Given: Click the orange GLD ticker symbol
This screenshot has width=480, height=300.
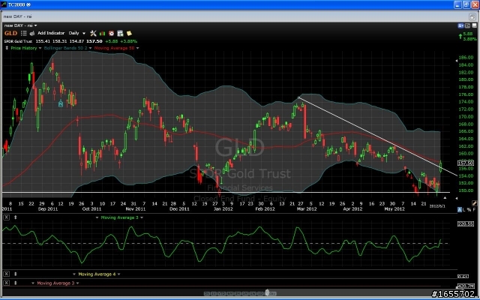Looking at the screenshot, I should tap(10, 33).
